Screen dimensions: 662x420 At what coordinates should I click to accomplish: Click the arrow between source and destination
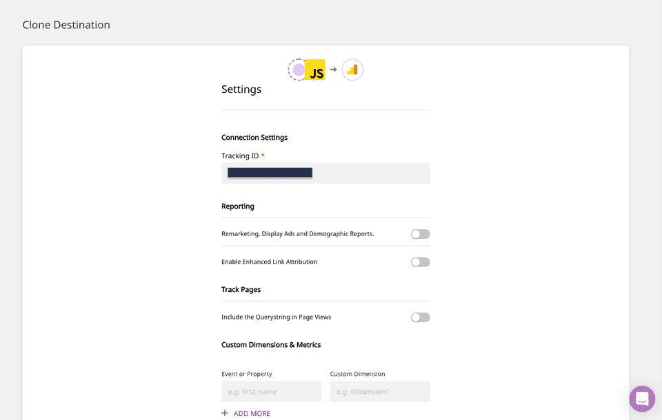click(333, 69)
